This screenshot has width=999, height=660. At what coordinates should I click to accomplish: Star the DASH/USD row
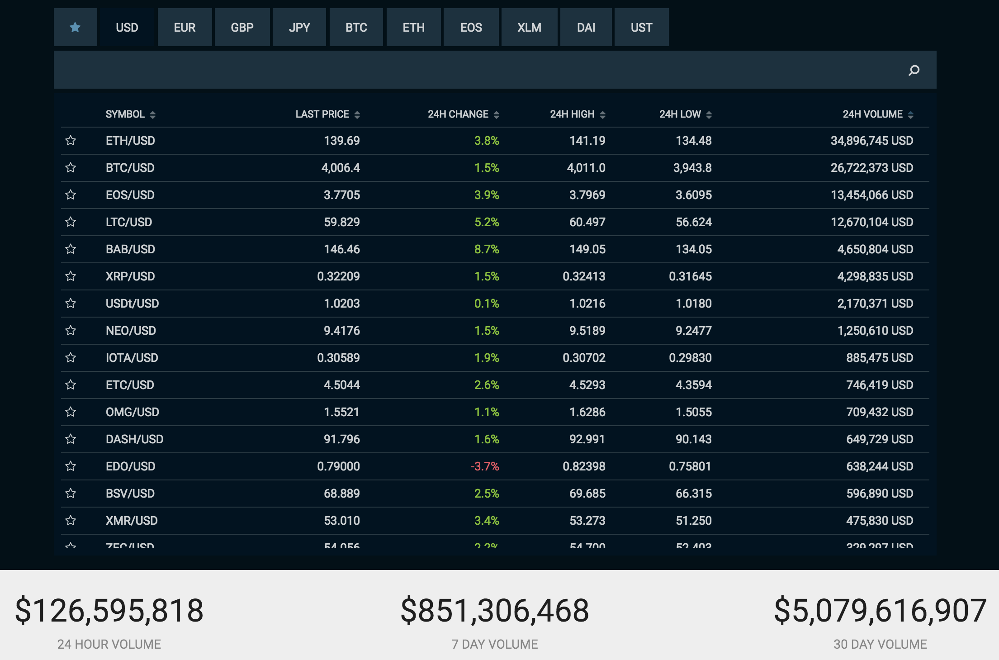click(x=71, y=439)
